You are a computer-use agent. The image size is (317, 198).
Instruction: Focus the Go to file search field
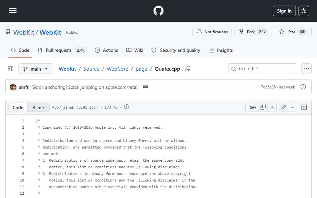click(263, 69)
